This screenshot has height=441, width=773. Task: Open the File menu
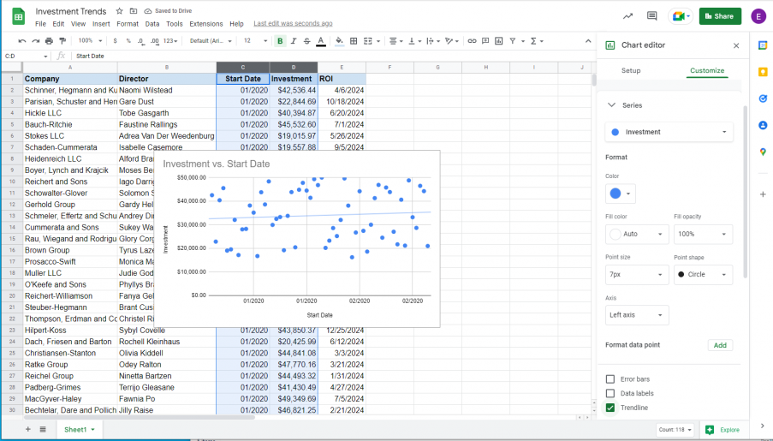coord(40,24)
